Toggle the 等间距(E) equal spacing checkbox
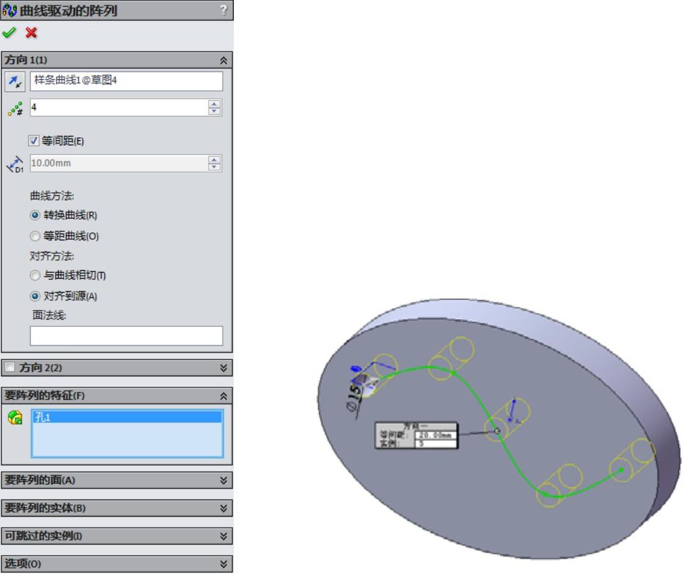 point(34,141)
